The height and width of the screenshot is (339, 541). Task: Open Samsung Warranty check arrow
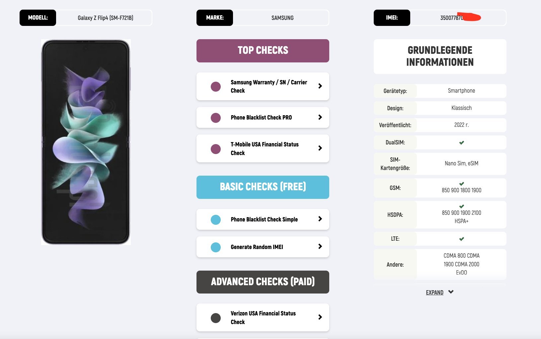click(x=320, y=86)
